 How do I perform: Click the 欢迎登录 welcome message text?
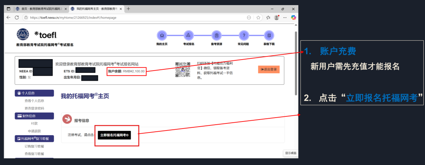tap(97, 64)
